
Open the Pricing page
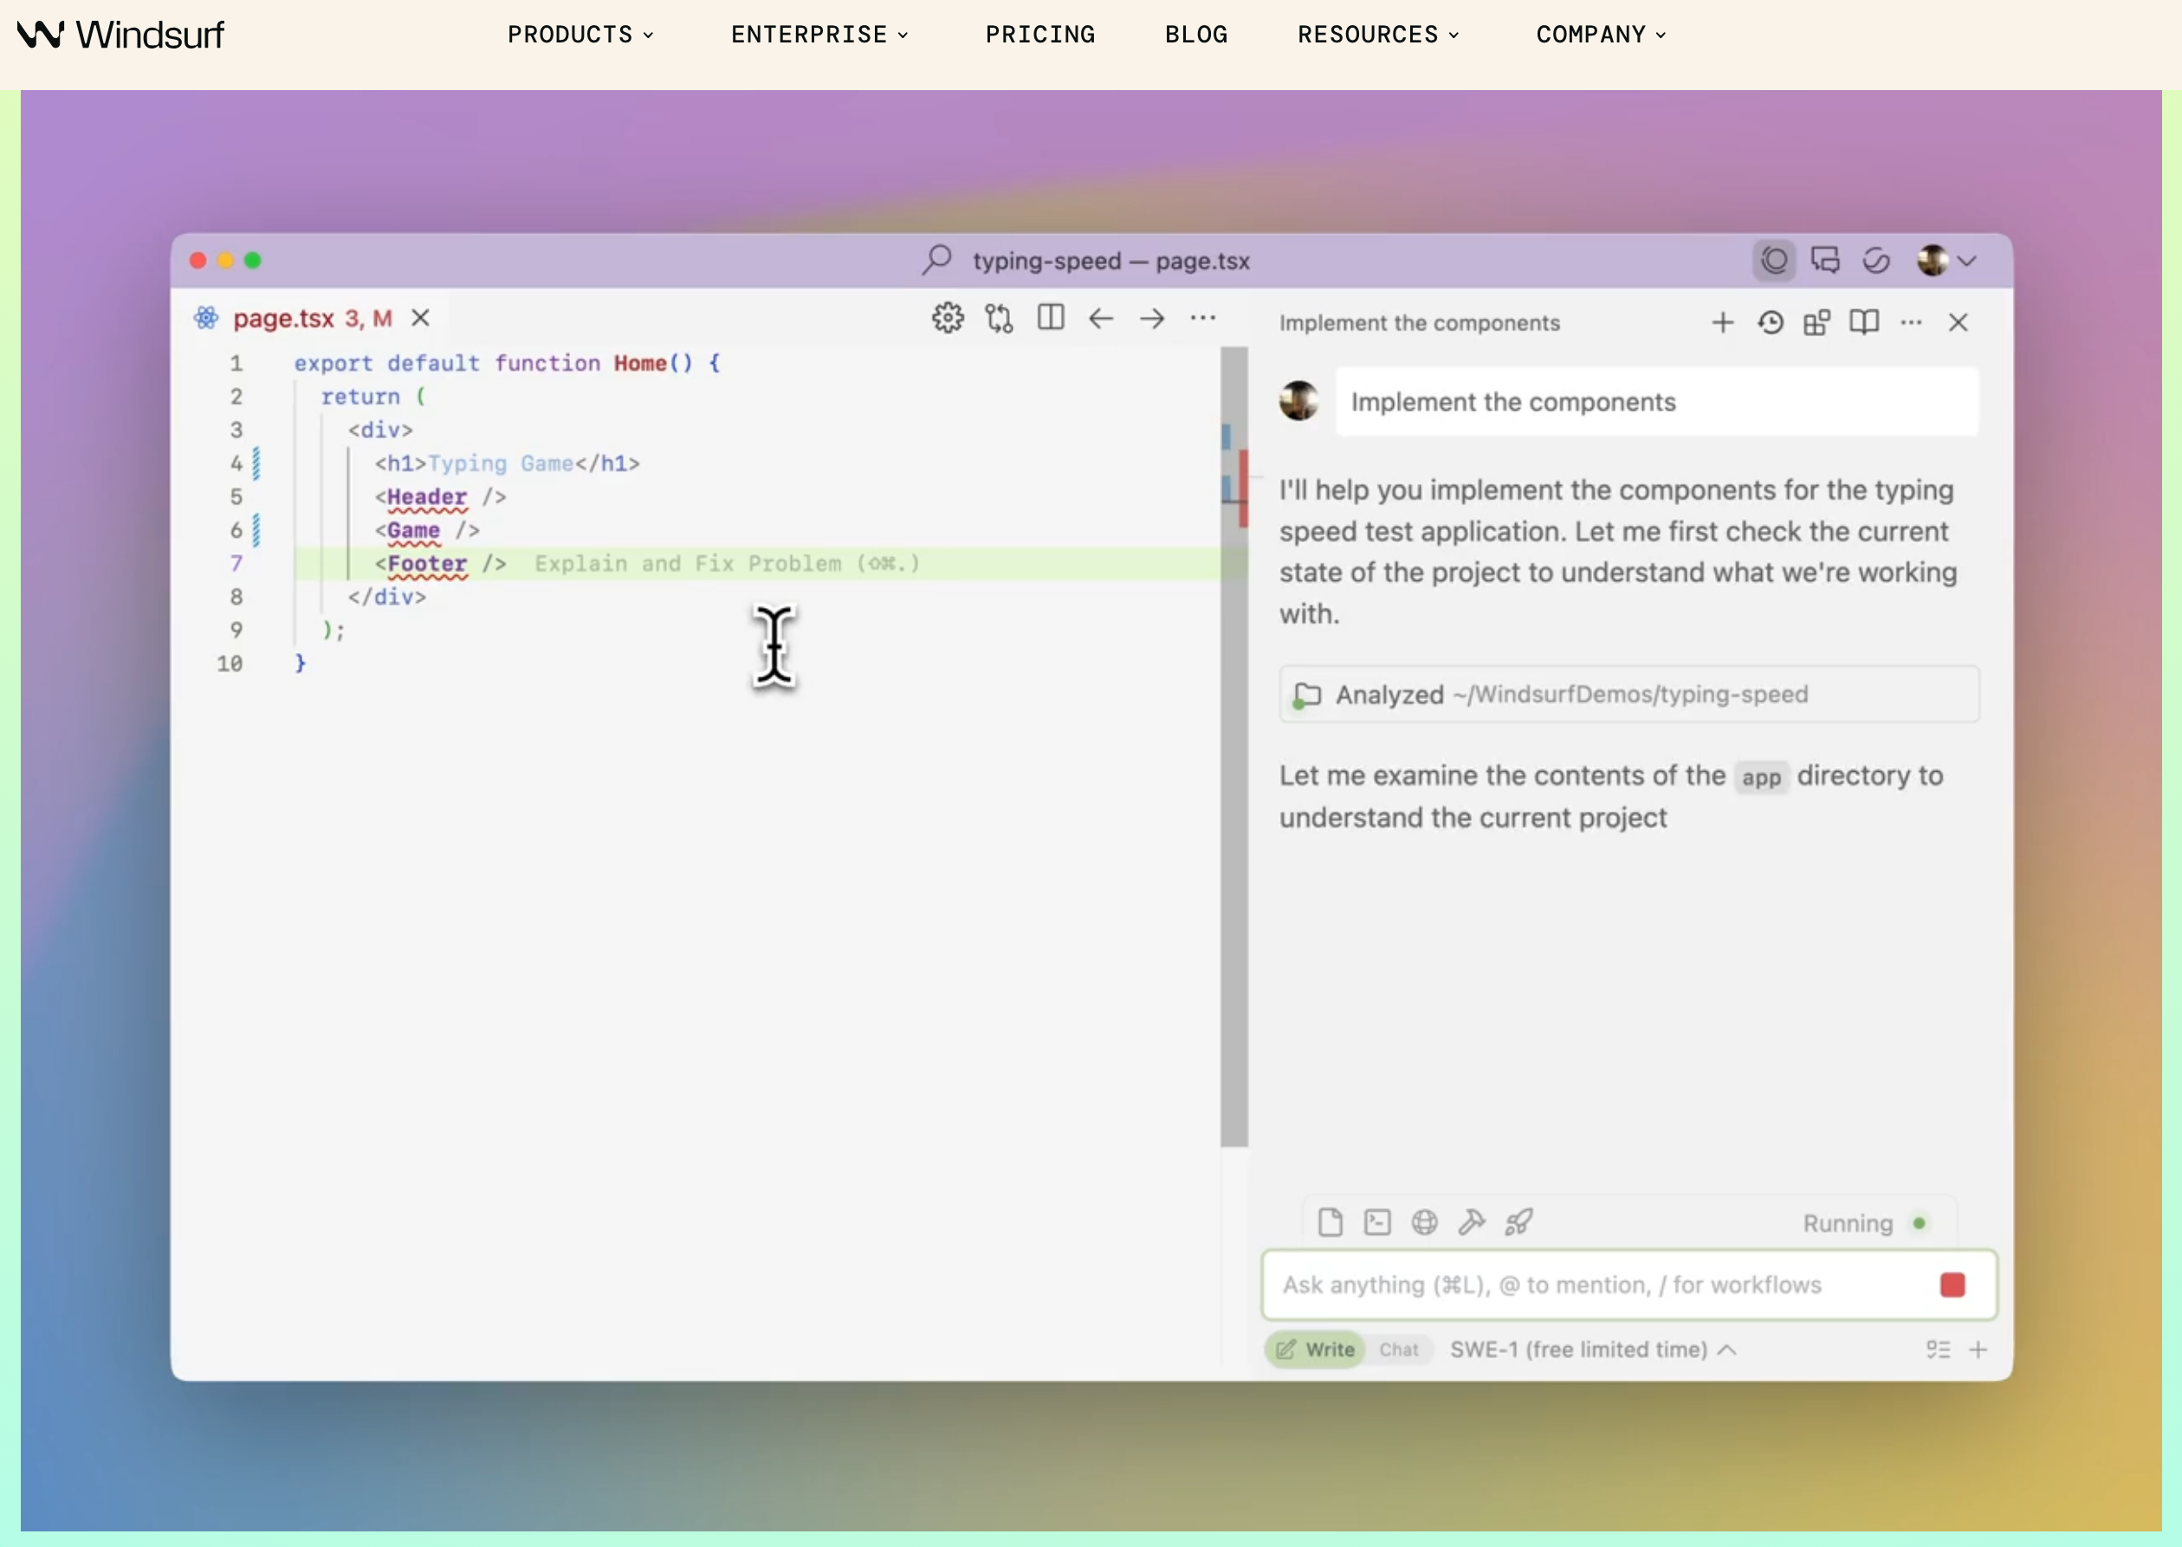[x=1040, y=36]
